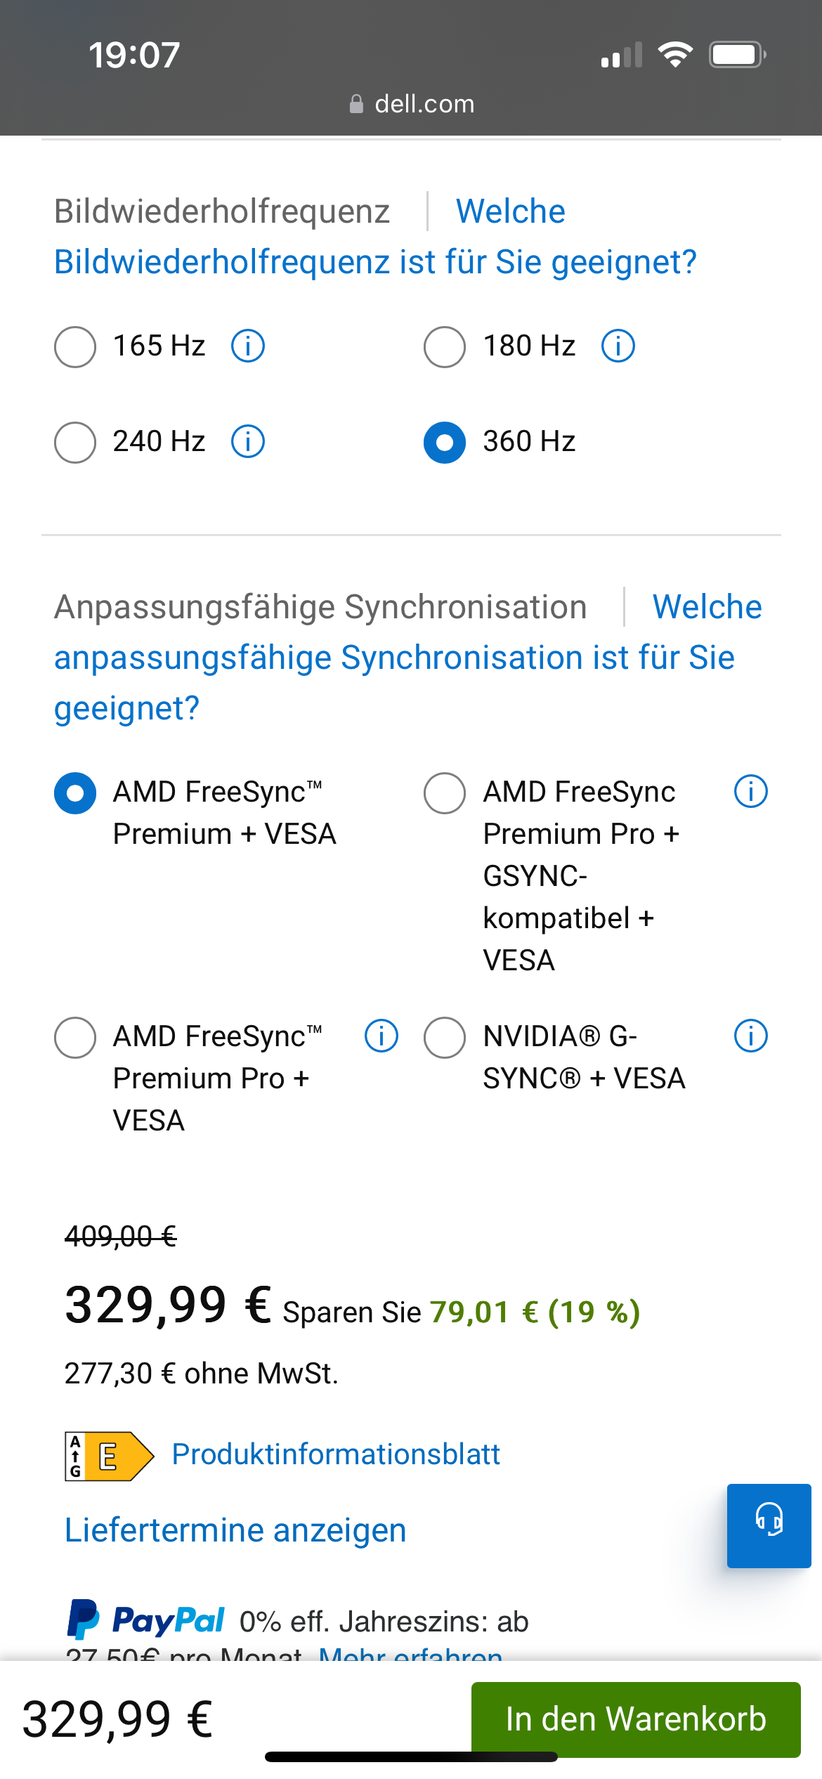Show info for NVIDIA G-SYNC + VESA
The width and height of the screenshot is (822, 1779).
[750, 1036]
